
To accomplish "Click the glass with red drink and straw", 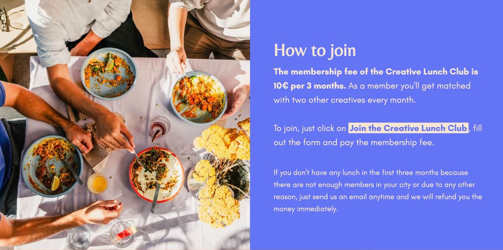I will click(160, 128).
